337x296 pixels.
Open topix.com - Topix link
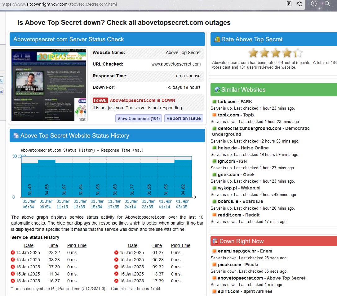point(236,115)
